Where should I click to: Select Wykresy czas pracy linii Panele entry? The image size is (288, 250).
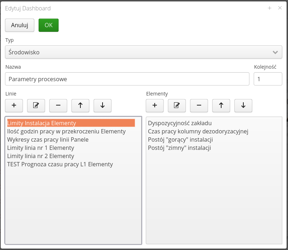pos(48,139)
